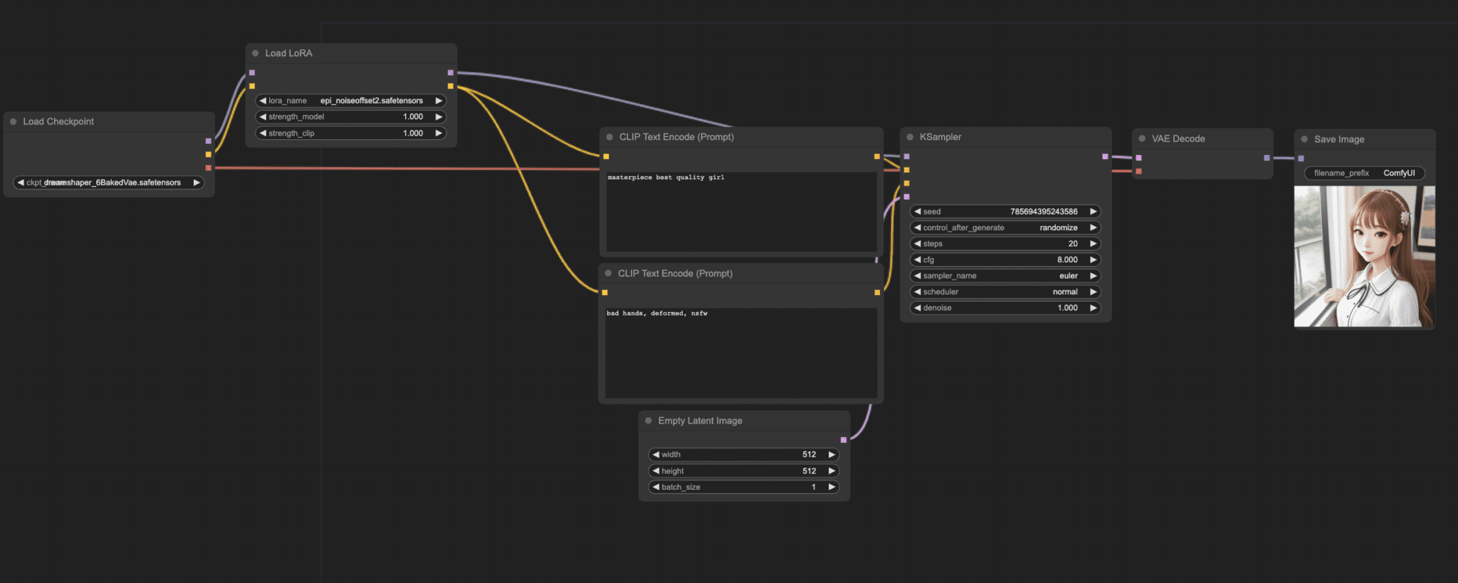Click the VAE output socket on Load Checkpoint
Viewport: 1458px width, 583px height.
(209, 168)
